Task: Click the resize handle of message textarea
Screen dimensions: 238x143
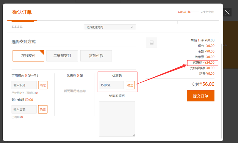Action: coord(134,135)
